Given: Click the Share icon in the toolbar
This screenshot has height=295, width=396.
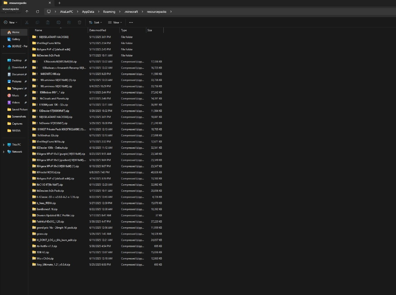Looking at the screenshot, I should [69, 22].
